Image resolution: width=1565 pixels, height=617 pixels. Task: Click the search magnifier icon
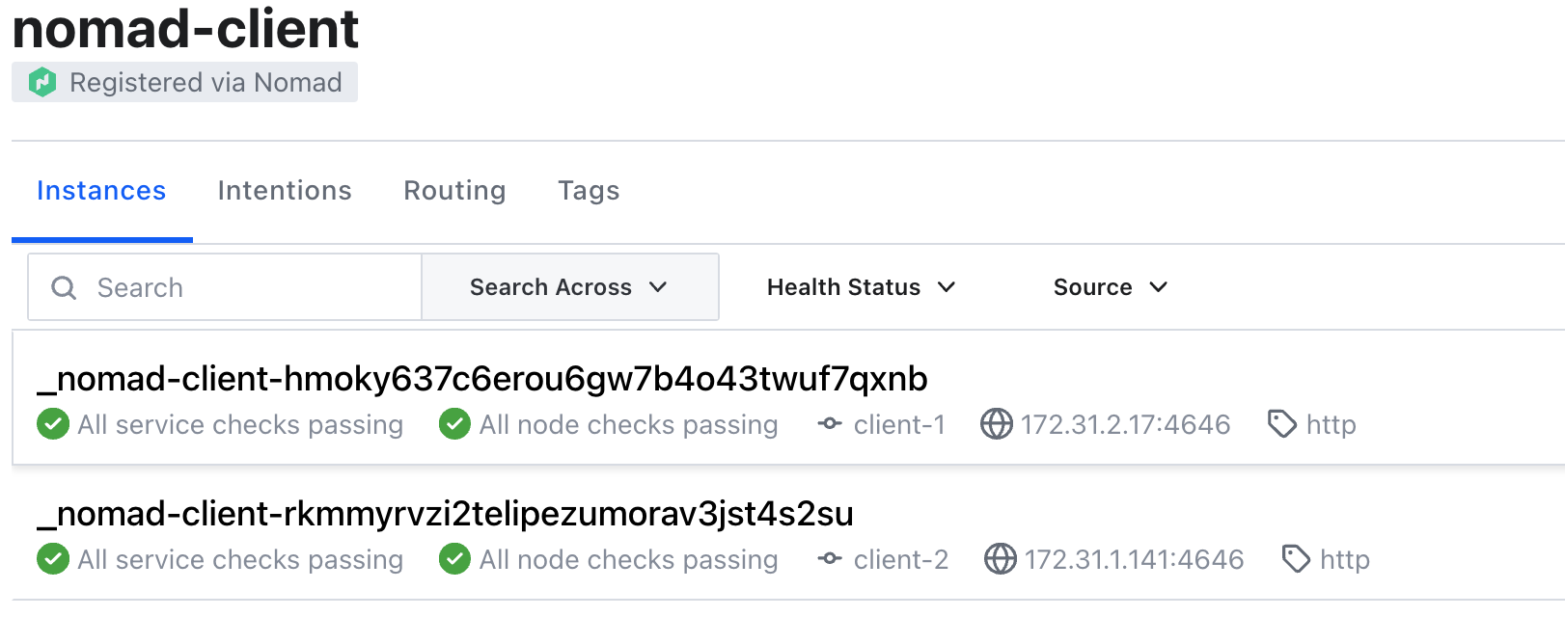64,287
